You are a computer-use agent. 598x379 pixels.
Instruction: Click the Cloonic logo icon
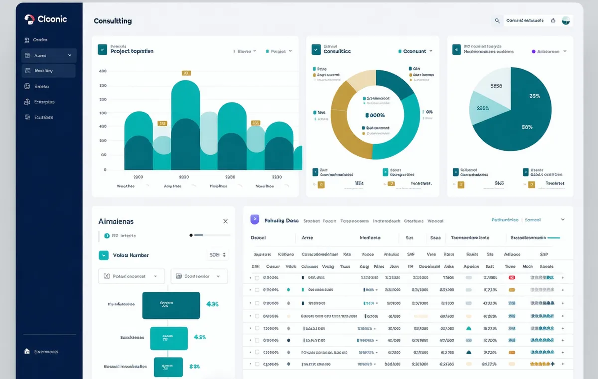pyautogui.click(x=30, y=19)
